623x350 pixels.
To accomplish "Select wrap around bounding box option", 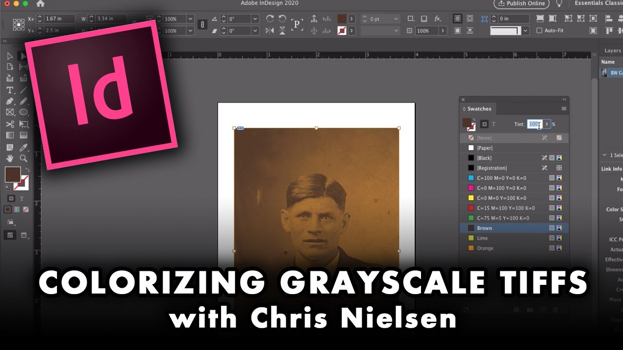I will click(x=470, y=19).
